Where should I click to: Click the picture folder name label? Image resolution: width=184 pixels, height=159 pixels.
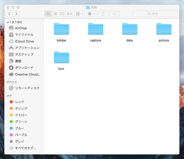pyautogui.click(x=164, y=40)
